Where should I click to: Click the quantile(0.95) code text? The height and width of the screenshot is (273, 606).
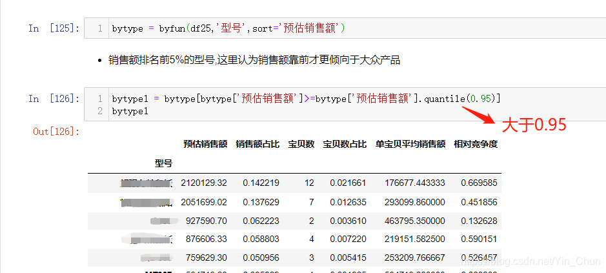(461, 99)
